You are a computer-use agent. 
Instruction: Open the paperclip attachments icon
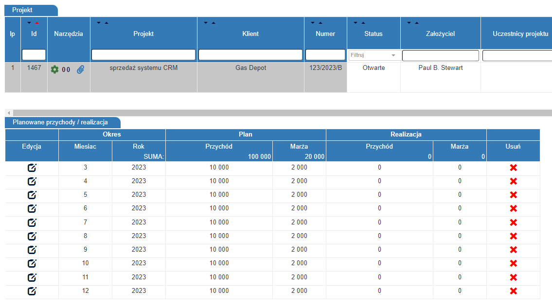(81, 69)
